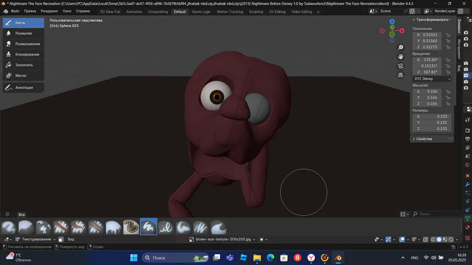Switch to solid viewport shading
Image resolution: width=472 pixels, height=265 pixels.
click(x=439, y=239)
